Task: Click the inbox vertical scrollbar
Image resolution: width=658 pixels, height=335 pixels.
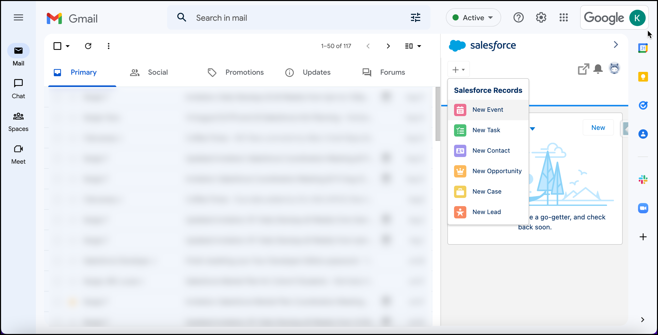Action: (438, 114)
